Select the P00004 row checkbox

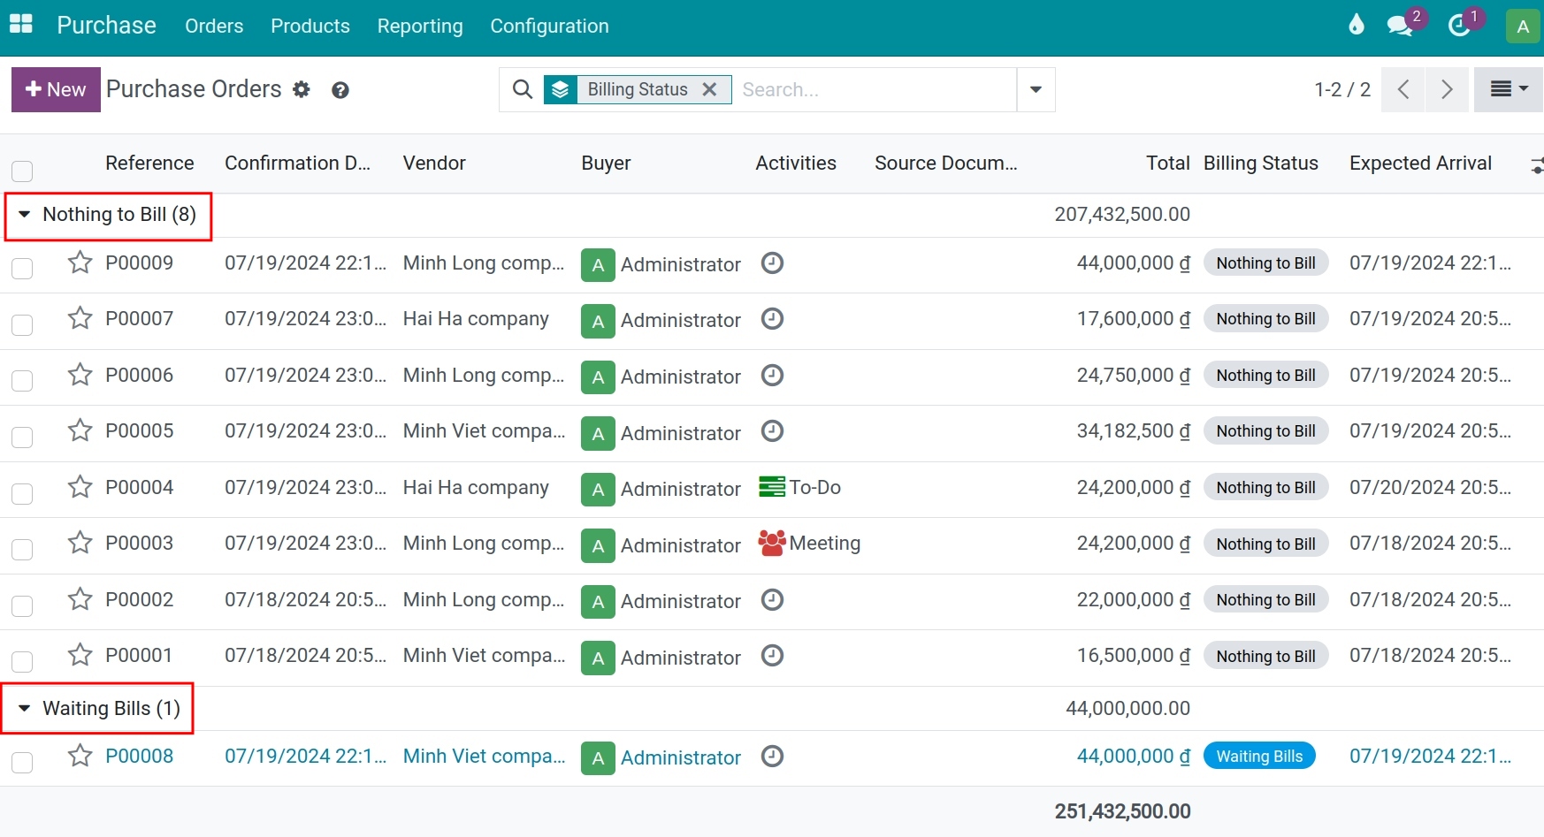(22, 492)
